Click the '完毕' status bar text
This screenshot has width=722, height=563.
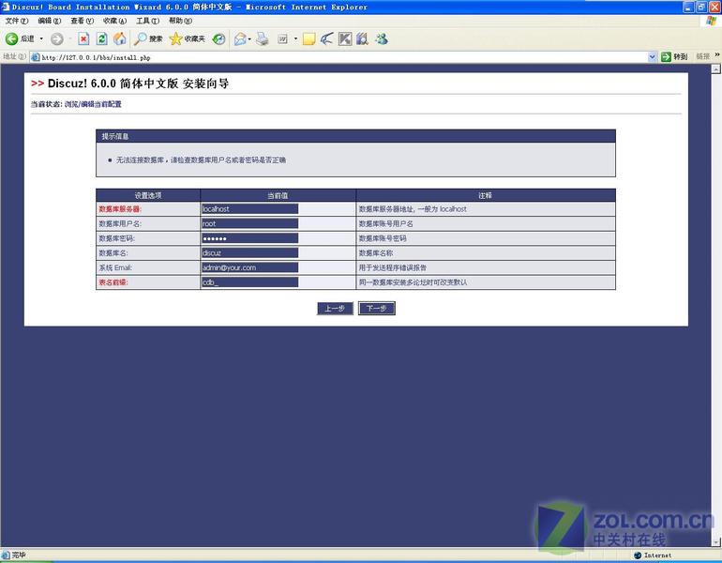pyautogui.click(x=19, y=555)
